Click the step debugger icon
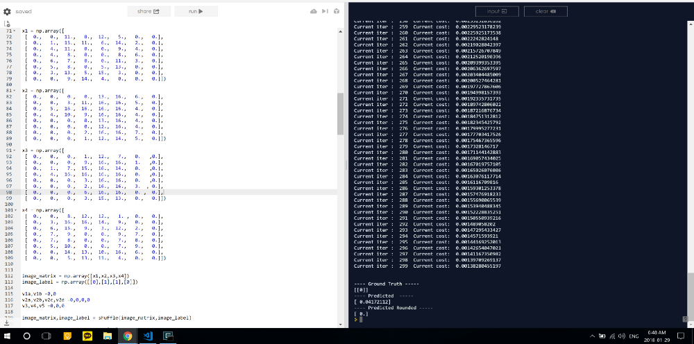 tap(325, 11)
